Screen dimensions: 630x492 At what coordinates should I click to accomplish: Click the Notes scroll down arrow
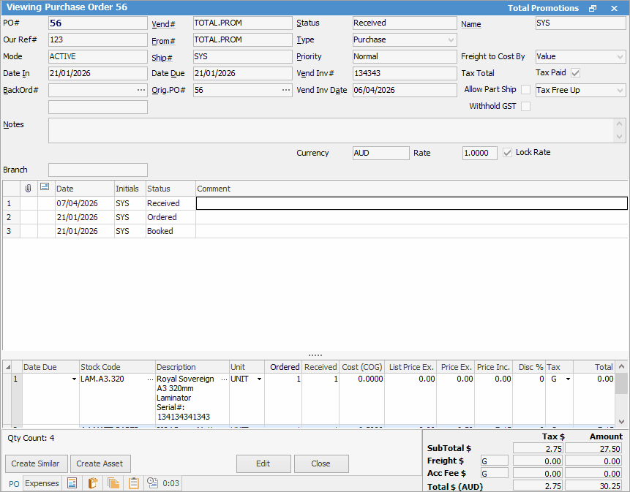coord(619,137)
